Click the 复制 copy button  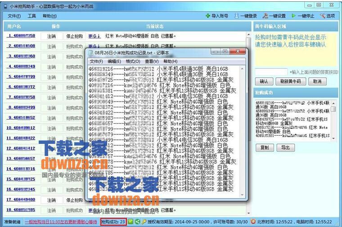(265, 148)
